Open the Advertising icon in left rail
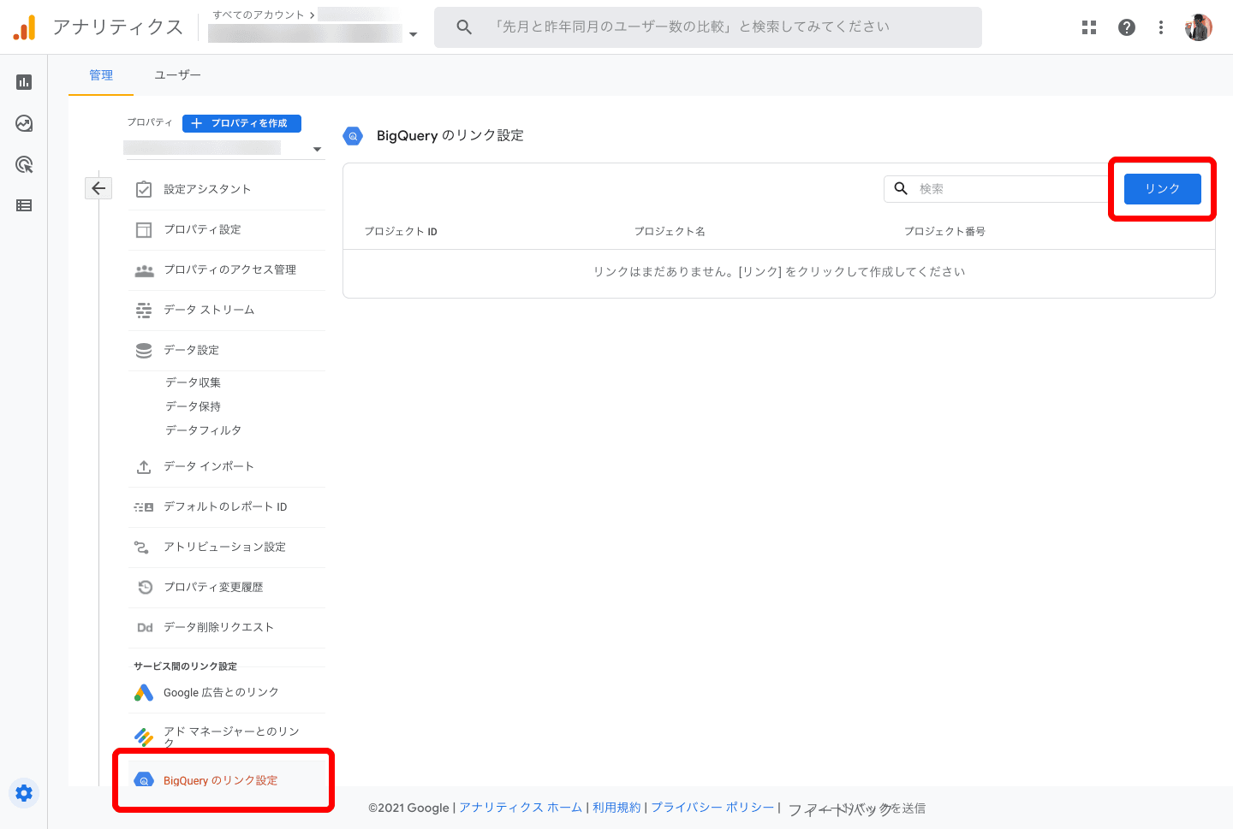The image size is (1233, 829). pos(24,164)
